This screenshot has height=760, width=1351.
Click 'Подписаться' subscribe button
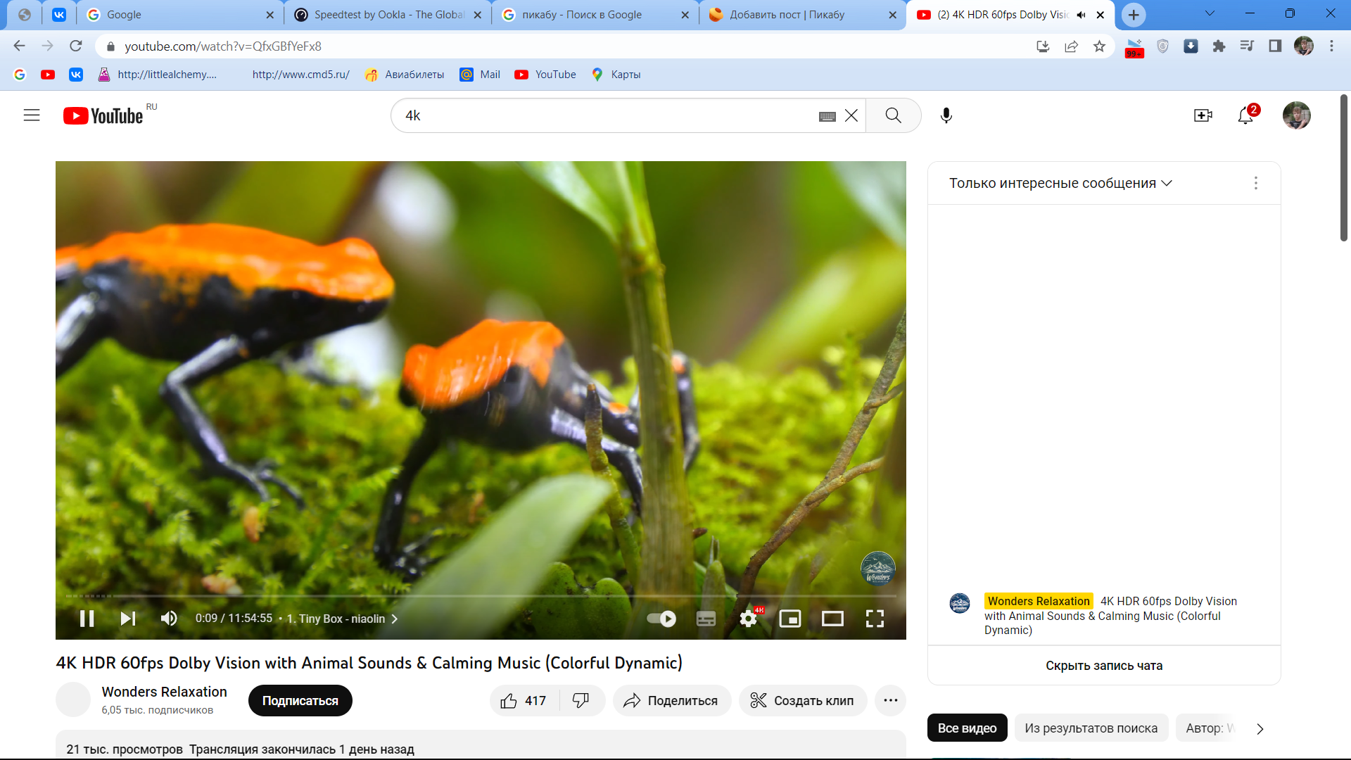(300, 699)
